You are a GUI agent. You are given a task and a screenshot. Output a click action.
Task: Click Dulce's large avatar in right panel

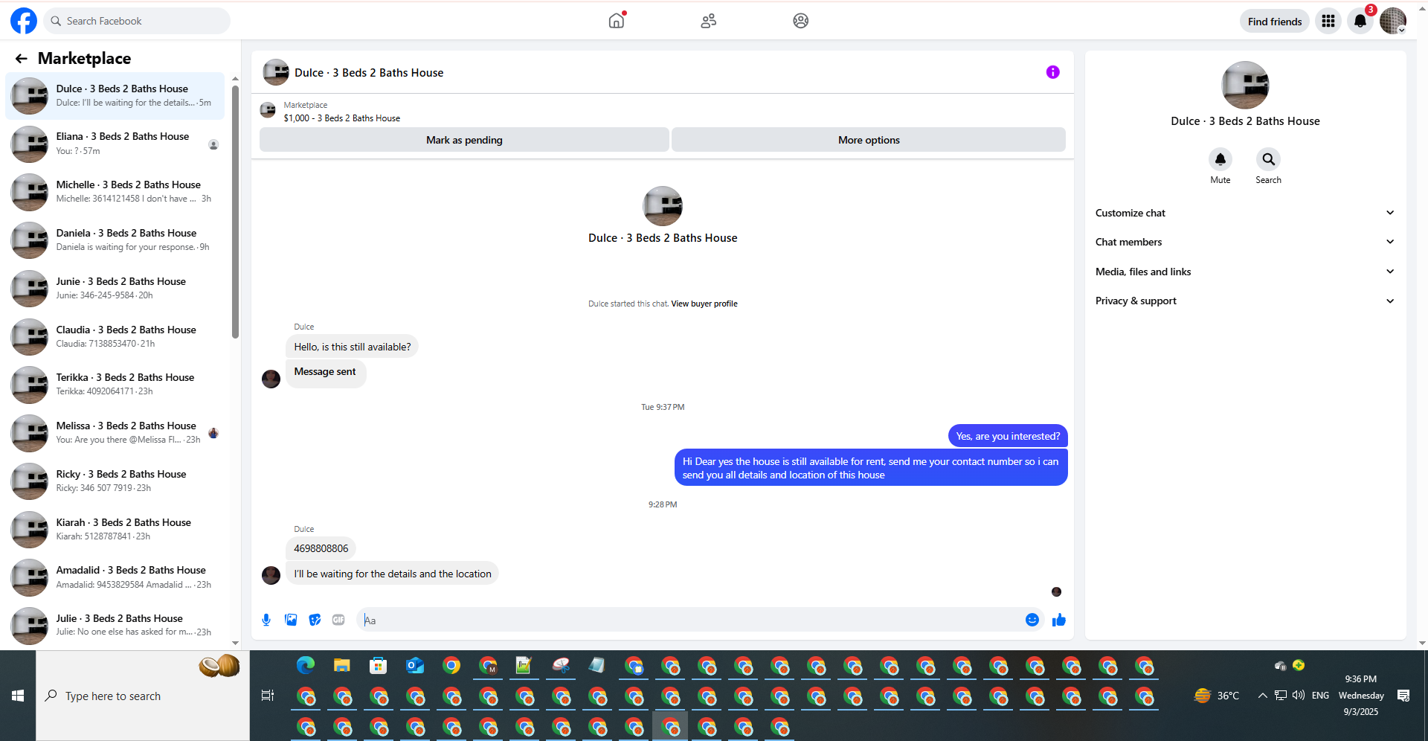pyautogui.click(x=1245, y=85)
